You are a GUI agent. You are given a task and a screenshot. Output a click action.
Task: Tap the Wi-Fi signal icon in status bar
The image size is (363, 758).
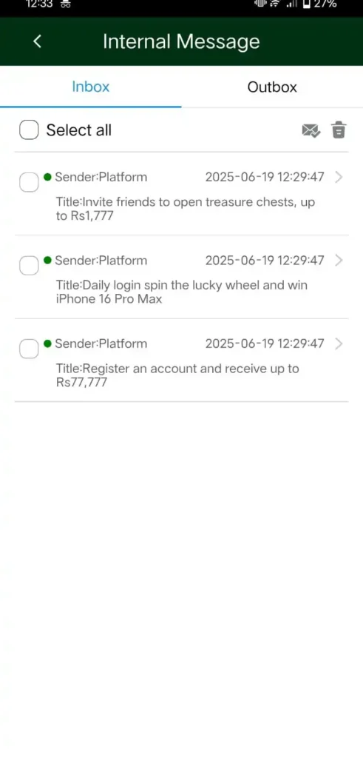(x=275, y=4)
